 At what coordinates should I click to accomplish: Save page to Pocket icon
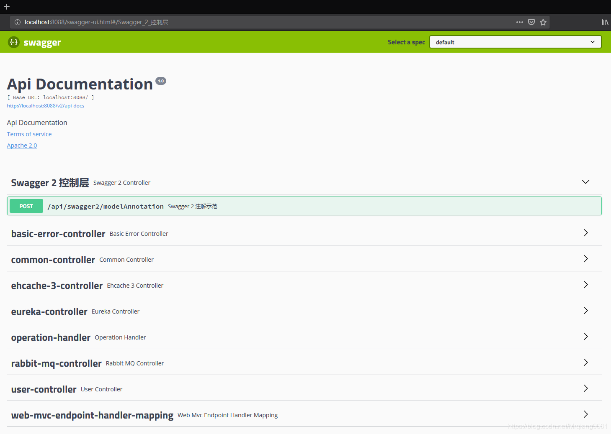coord(531,22)
